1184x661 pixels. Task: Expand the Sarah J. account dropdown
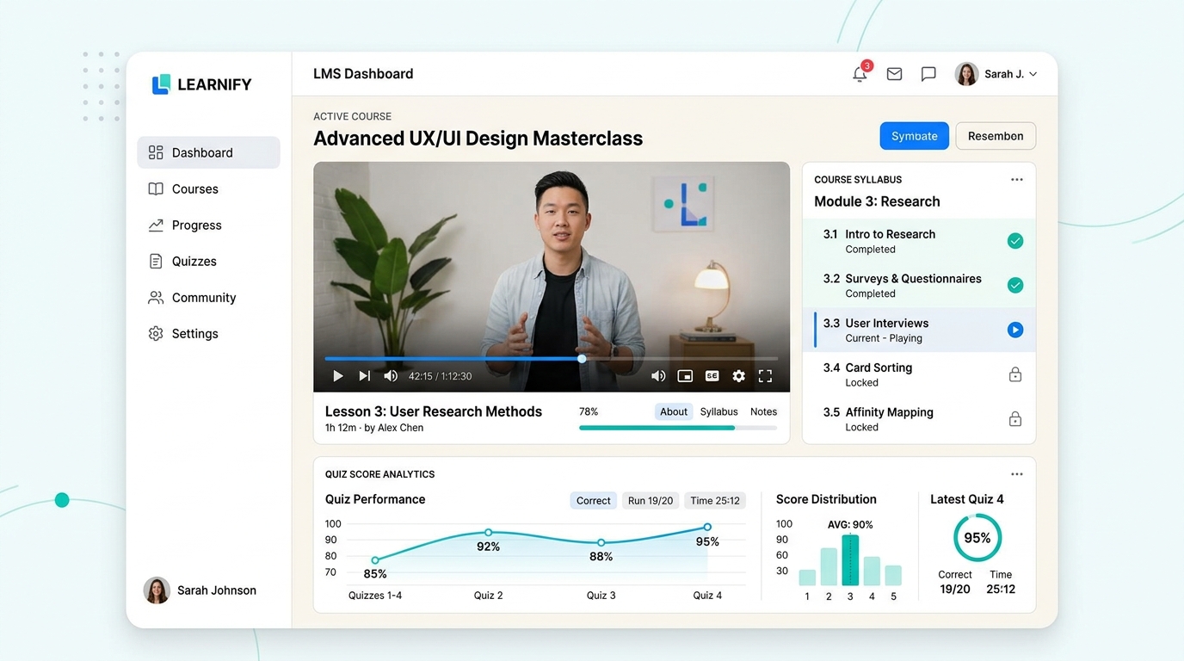[996, 74]
